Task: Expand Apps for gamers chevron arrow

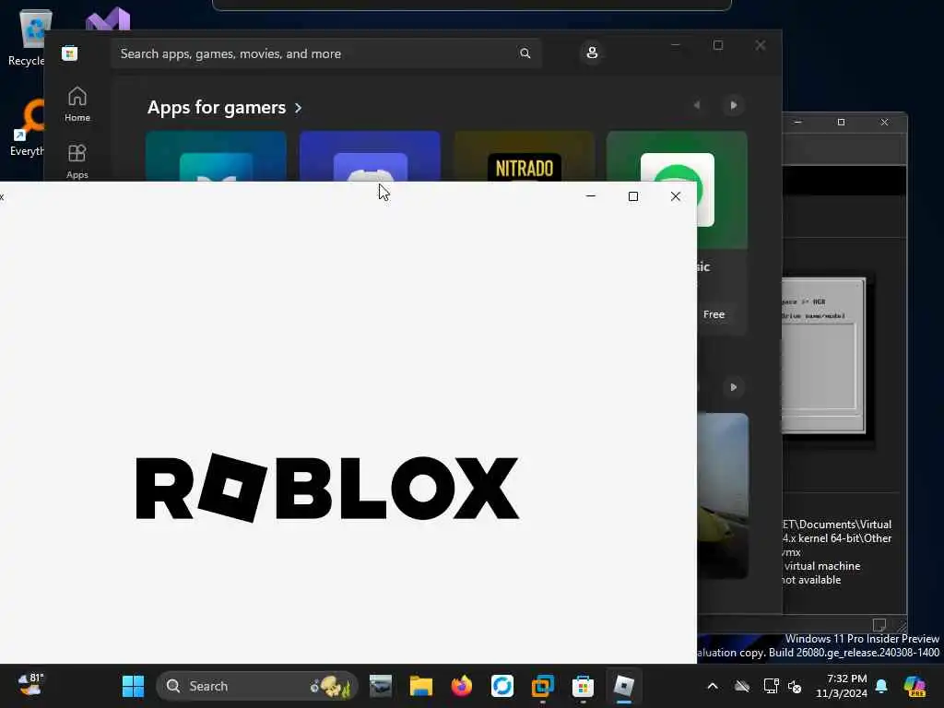Action: click(x=298, y=108)
